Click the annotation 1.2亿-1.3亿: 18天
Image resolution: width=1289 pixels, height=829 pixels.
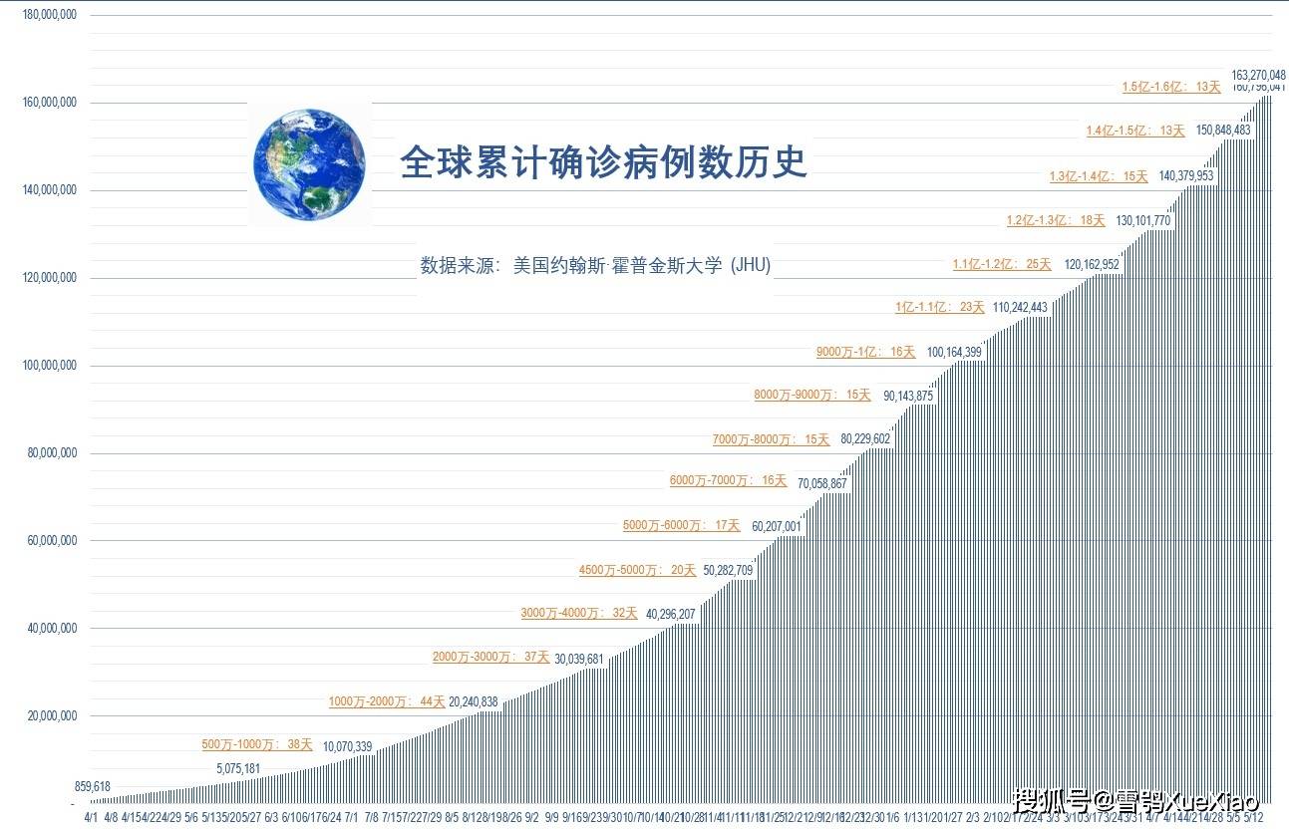point(1056,220)
